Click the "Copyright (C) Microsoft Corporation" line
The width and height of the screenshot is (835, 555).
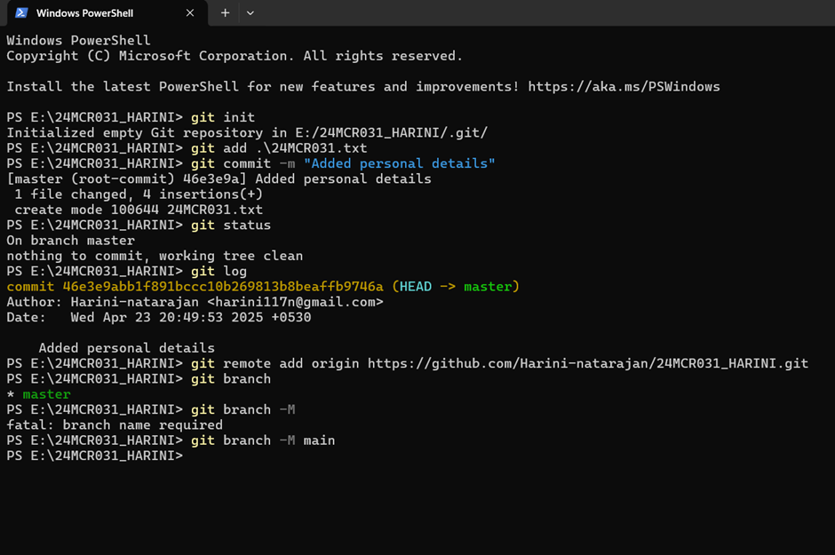pos(235,56)
